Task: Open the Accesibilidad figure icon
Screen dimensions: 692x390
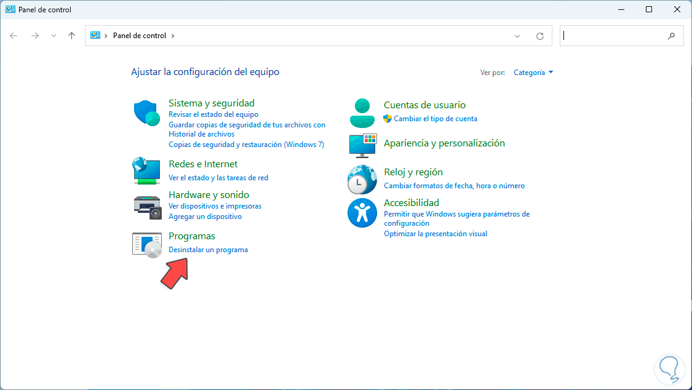Action: coord(362,213)
